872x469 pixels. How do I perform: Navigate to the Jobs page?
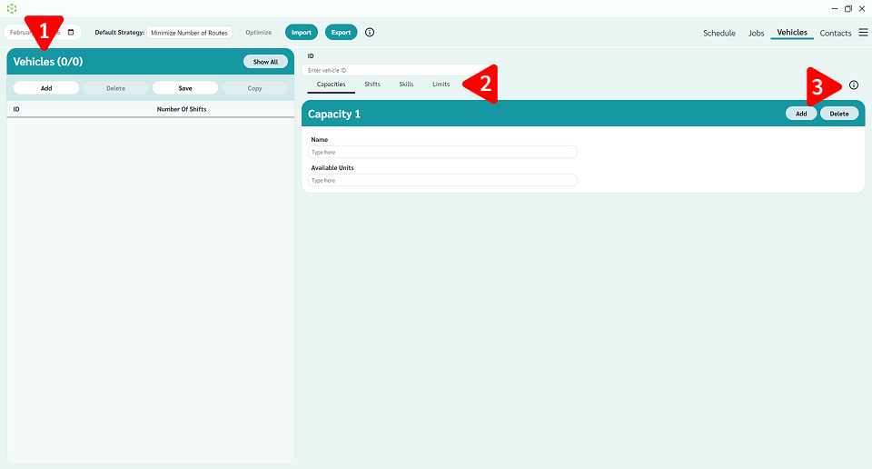pos(756,33)
